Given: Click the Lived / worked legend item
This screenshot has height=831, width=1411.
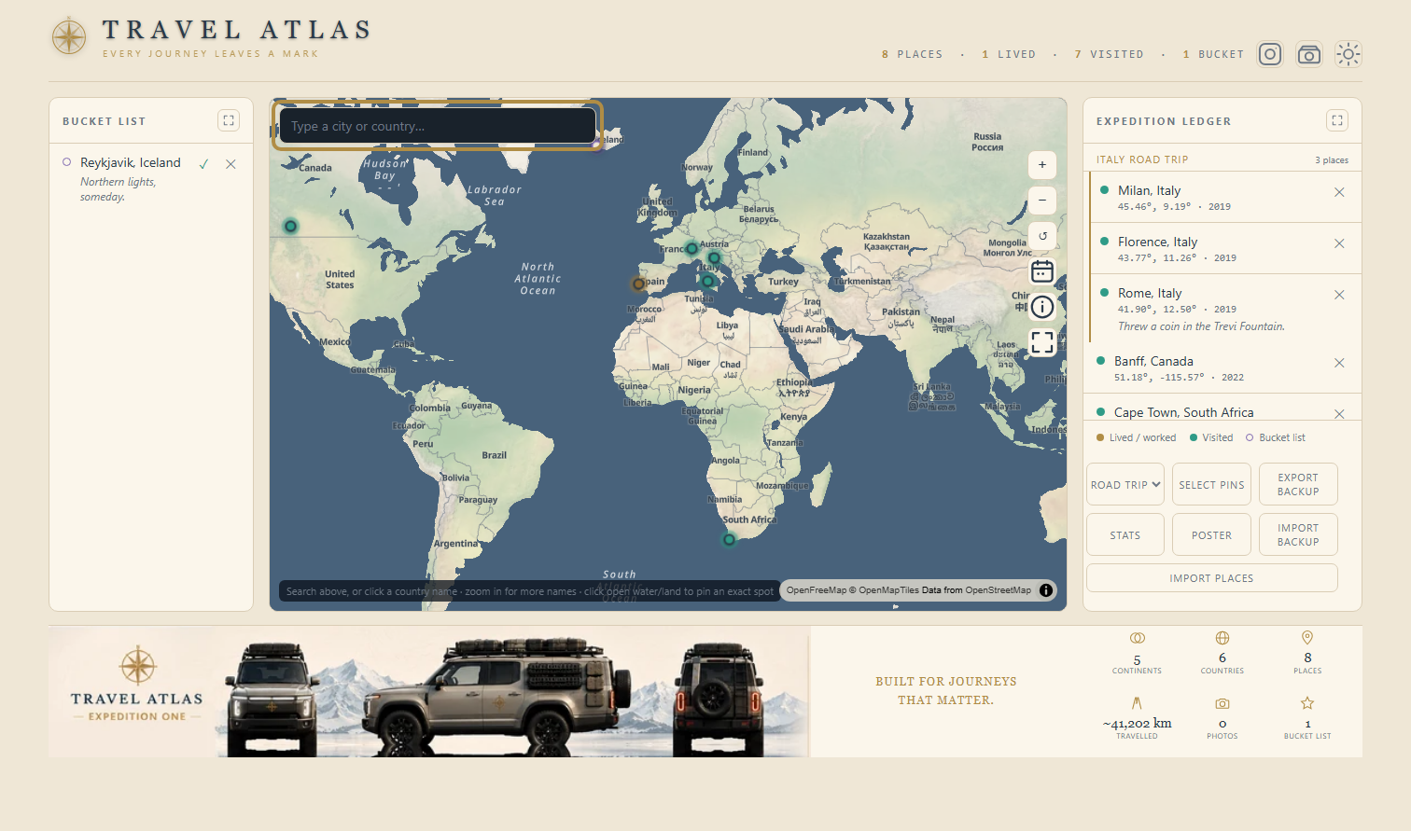Looking at the screenshot, I should [x=1137, y=437].
